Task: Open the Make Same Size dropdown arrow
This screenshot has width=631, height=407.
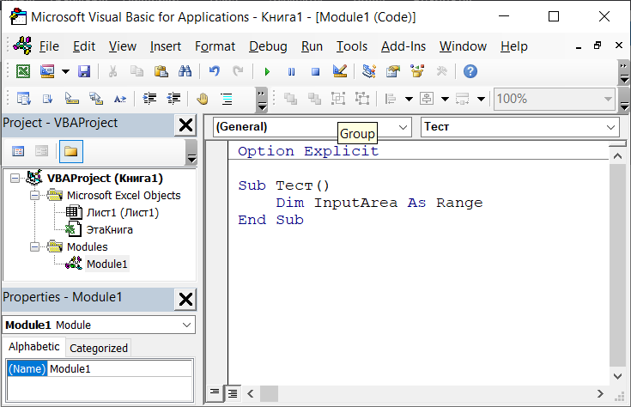Action: point(481,99)
